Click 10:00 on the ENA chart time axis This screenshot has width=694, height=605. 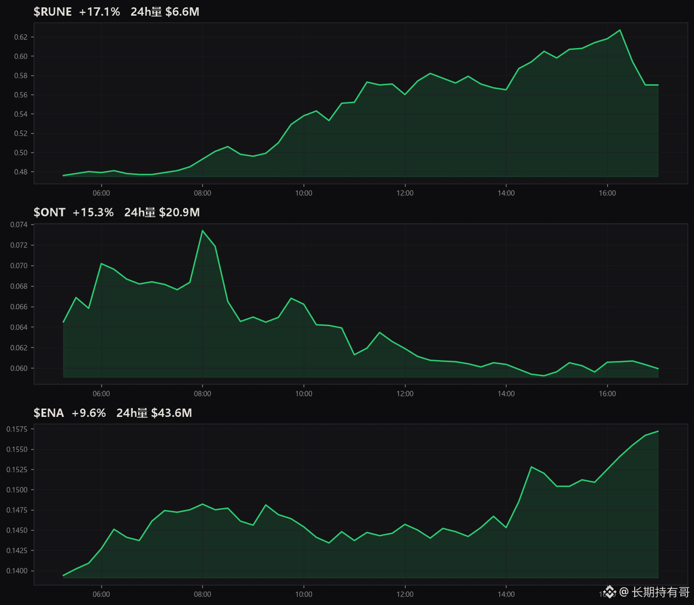pyautogui.click(x=304, y=594)
